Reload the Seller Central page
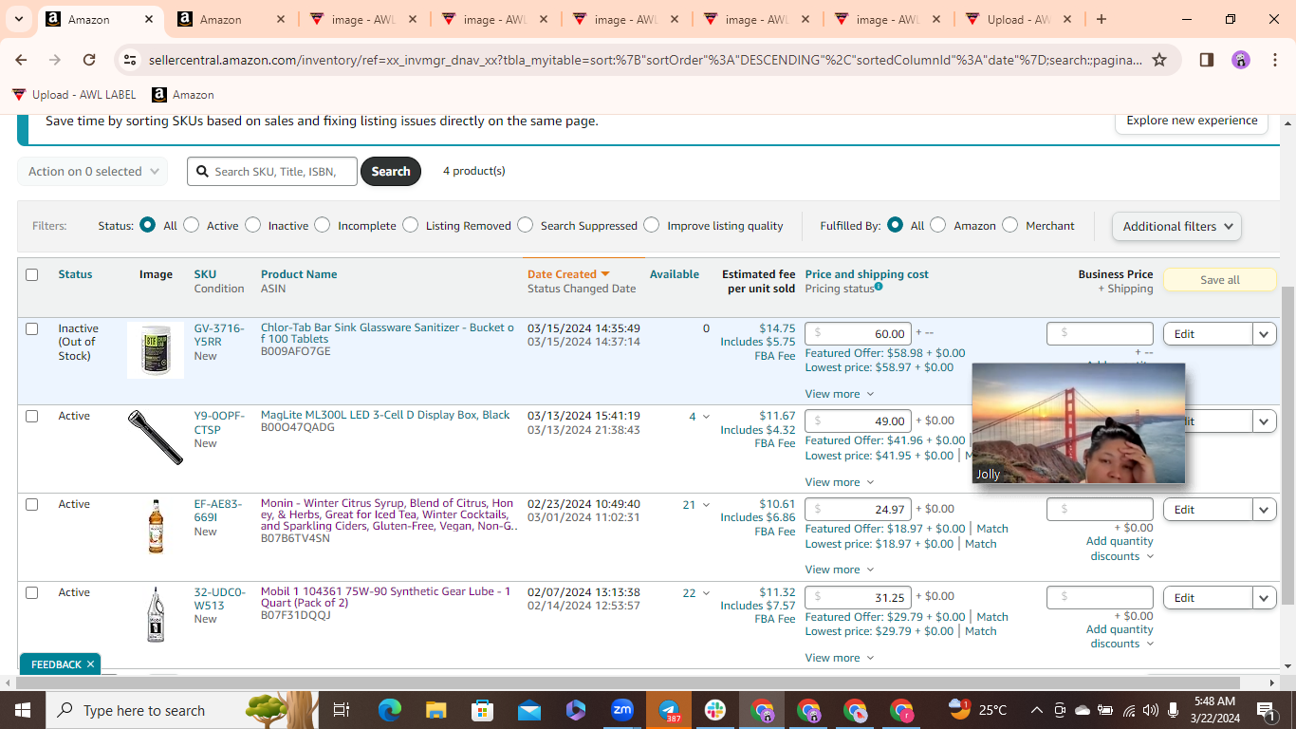Image resolution: width=1296 pixels, height=729 pixels. coord(89,60)
